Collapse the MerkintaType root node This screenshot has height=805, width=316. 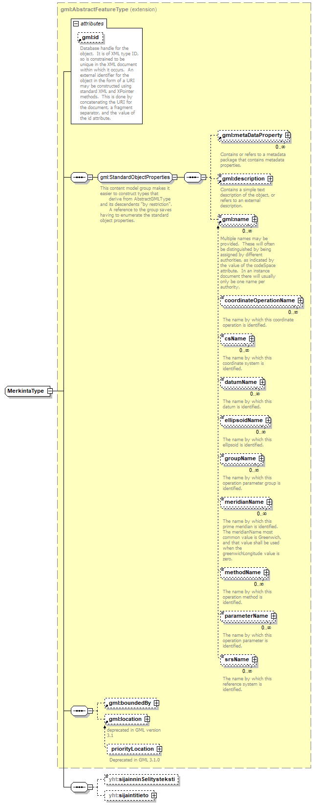pyautogui.click(x=50, y=391)
